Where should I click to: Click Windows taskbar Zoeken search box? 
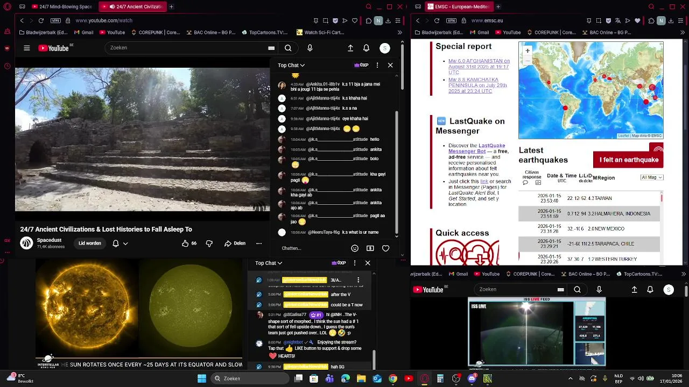tap(249, 378)
